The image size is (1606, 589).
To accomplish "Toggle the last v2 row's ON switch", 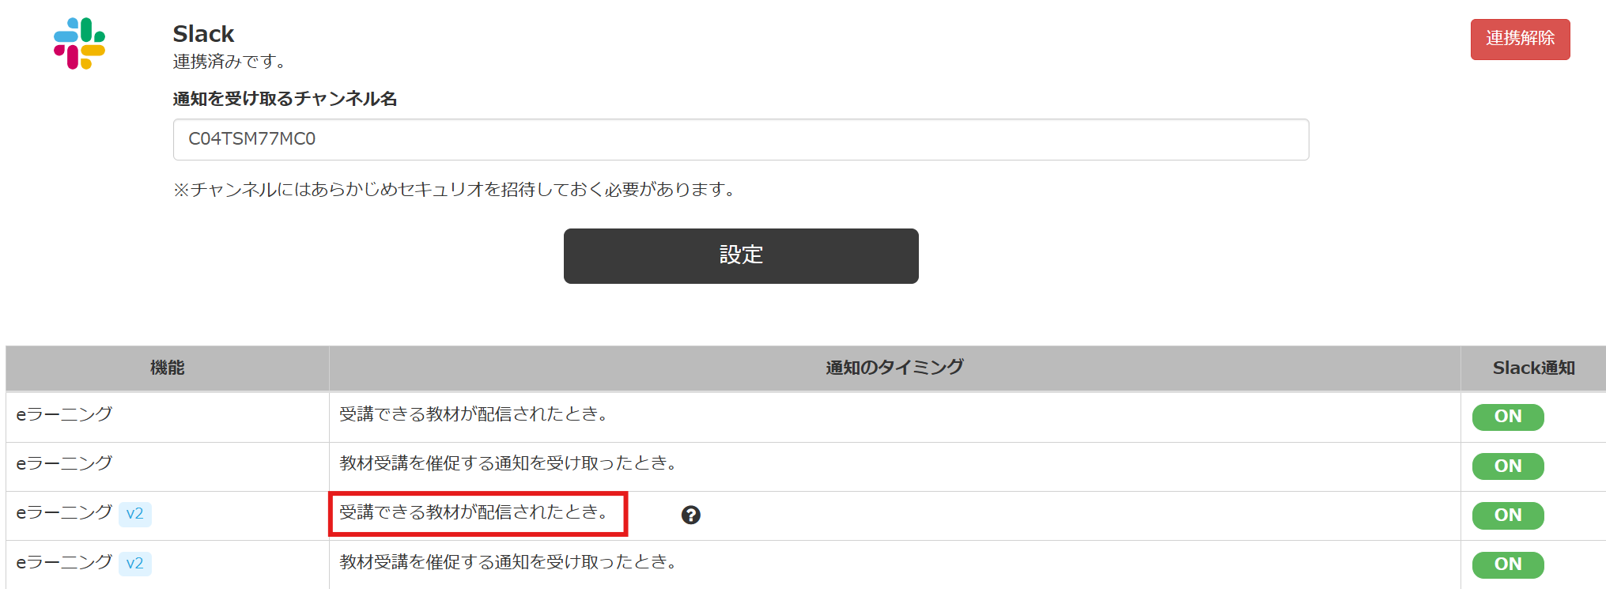I will [1507, 564].
